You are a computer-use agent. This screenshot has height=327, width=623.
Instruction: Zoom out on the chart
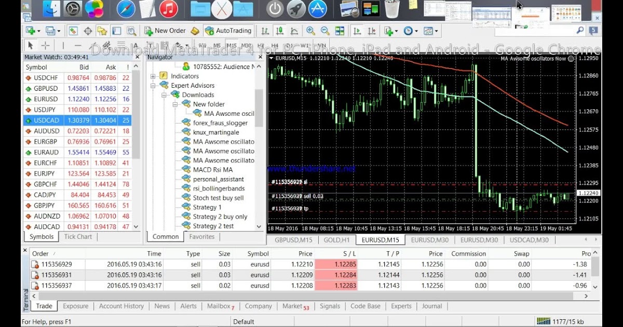tap(325, 31)
